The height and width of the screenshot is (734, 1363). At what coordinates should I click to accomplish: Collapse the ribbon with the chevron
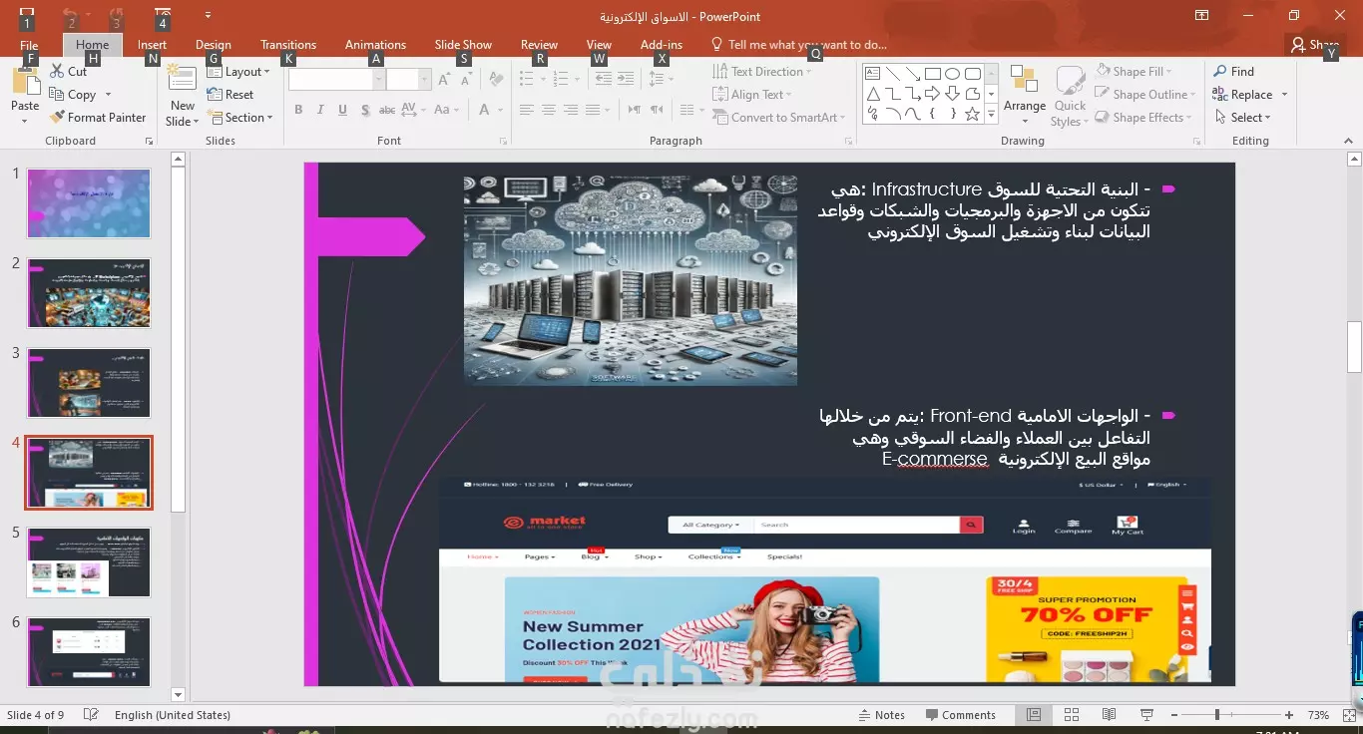tap(1347, 142)
